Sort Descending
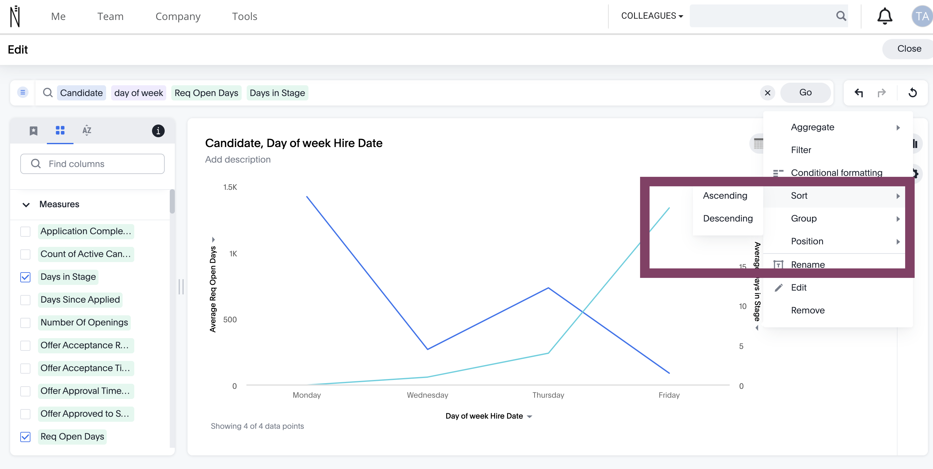This screenshot has height=469, width=933. [x=727, y=219]
